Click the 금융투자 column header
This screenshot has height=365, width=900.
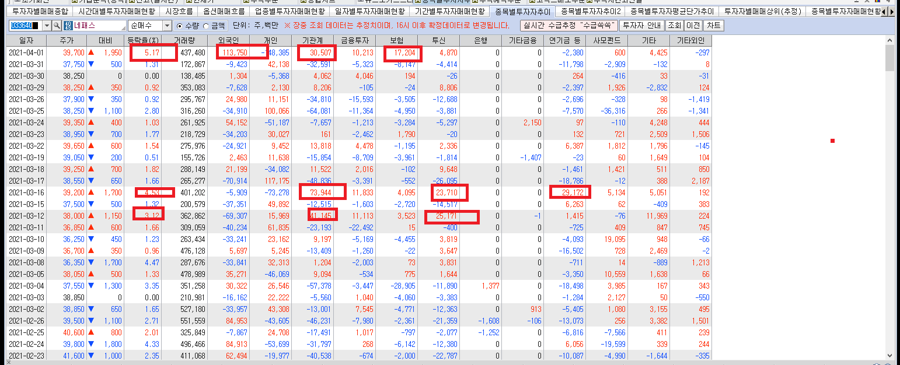click(354, 41)
